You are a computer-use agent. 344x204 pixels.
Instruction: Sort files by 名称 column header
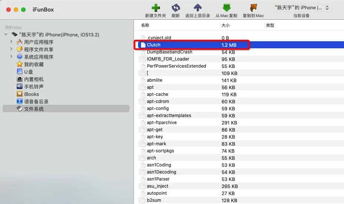145,25
